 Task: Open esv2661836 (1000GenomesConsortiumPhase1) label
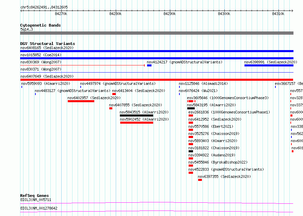click(229, 112)
